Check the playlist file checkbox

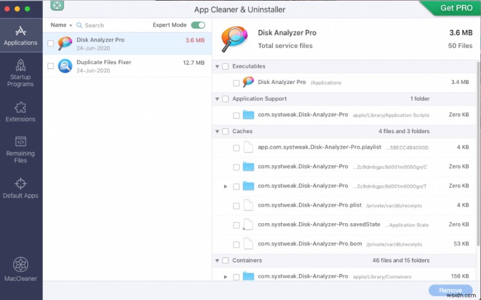click(236, 148)
